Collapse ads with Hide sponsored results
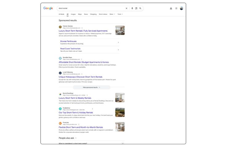231x147 pixels. pos(91,87)
